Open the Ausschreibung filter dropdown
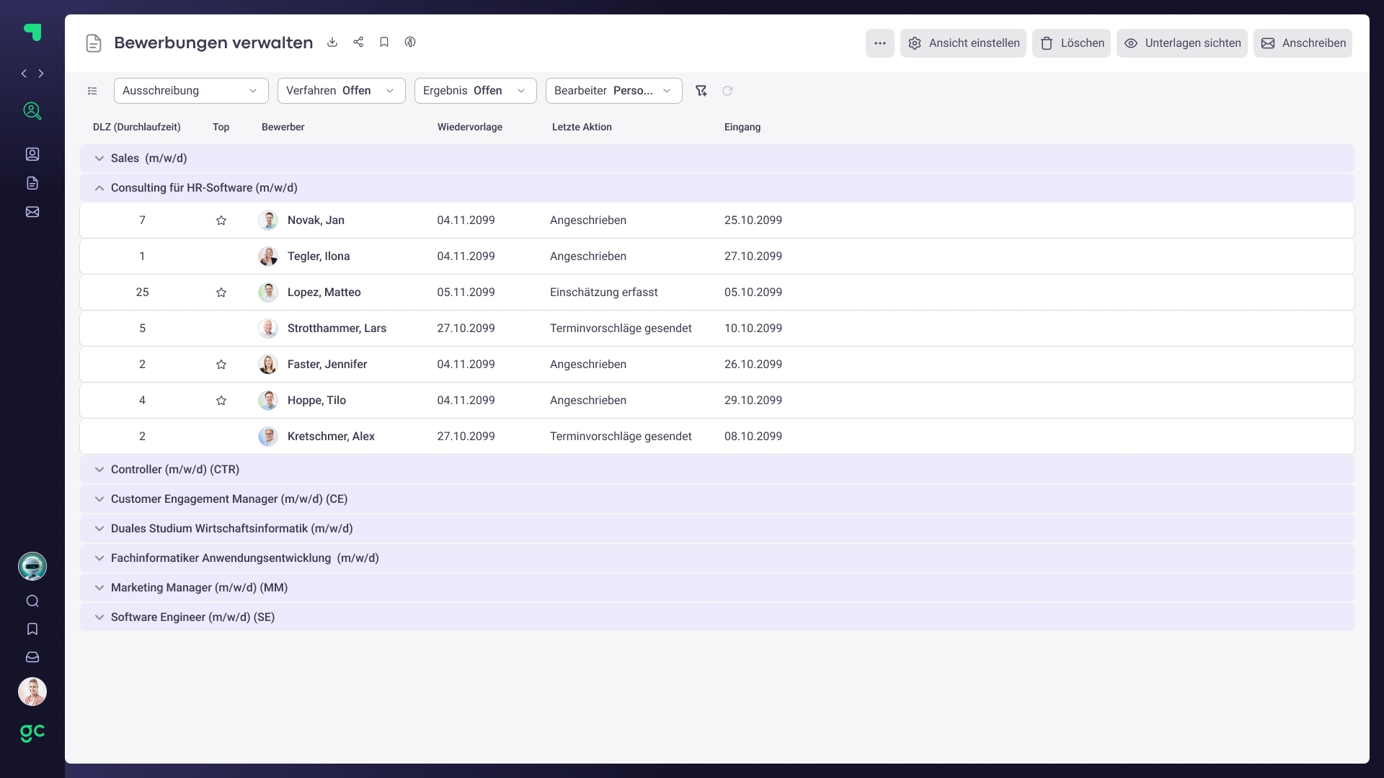This screenshot has height=778, width=1384. [191, 91]
